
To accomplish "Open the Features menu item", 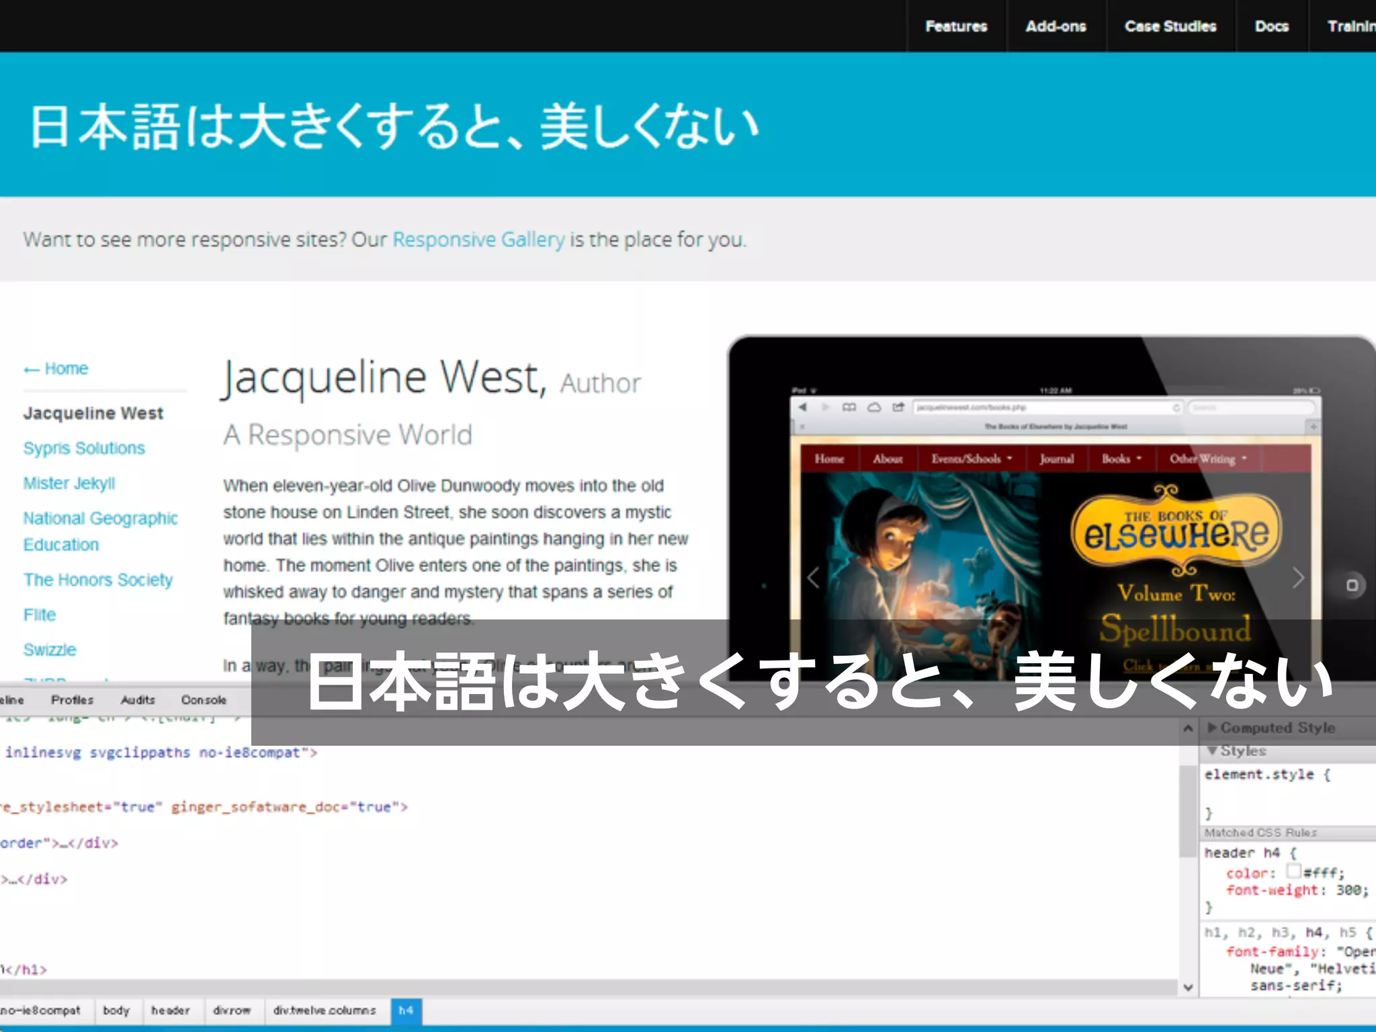I will [x=956, y=26].
